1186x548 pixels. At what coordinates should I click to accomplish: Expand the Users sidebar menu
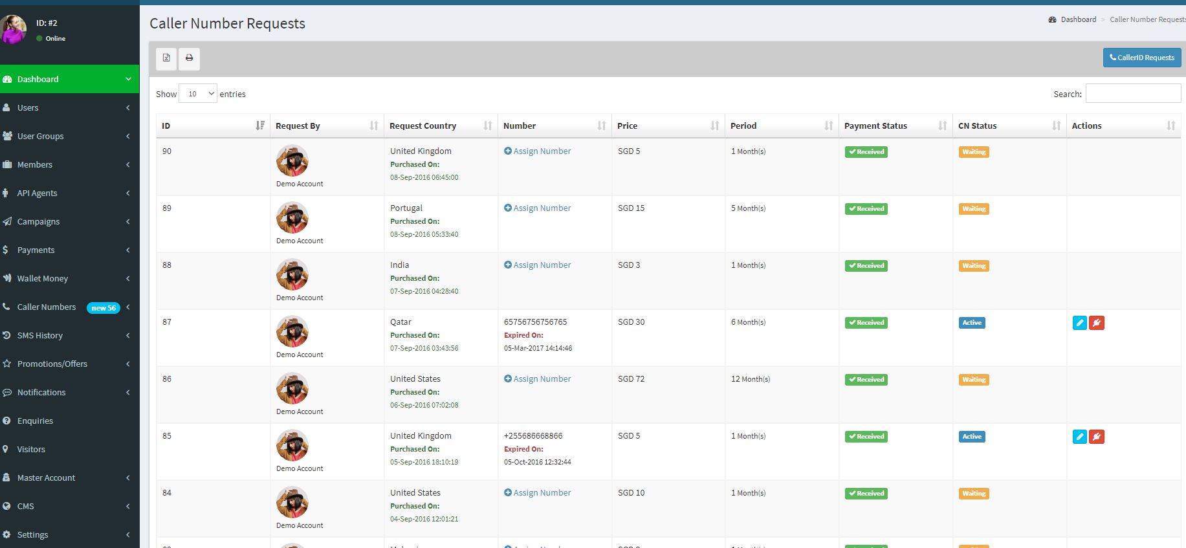tap(69, 108)
